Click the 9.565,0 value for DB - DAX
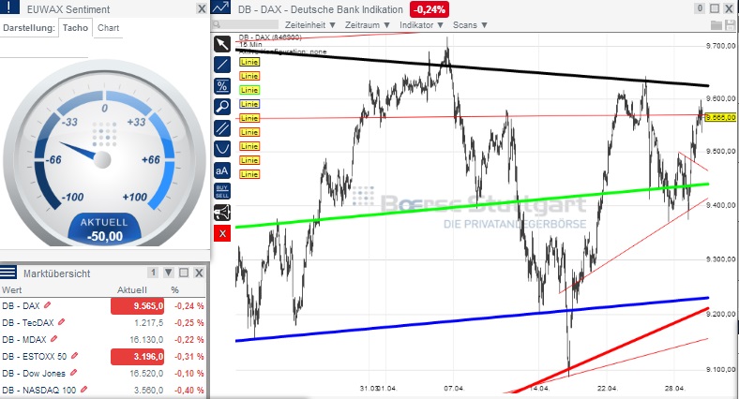The height and width of the screenshot is (399, 739). tap(137, 306)
